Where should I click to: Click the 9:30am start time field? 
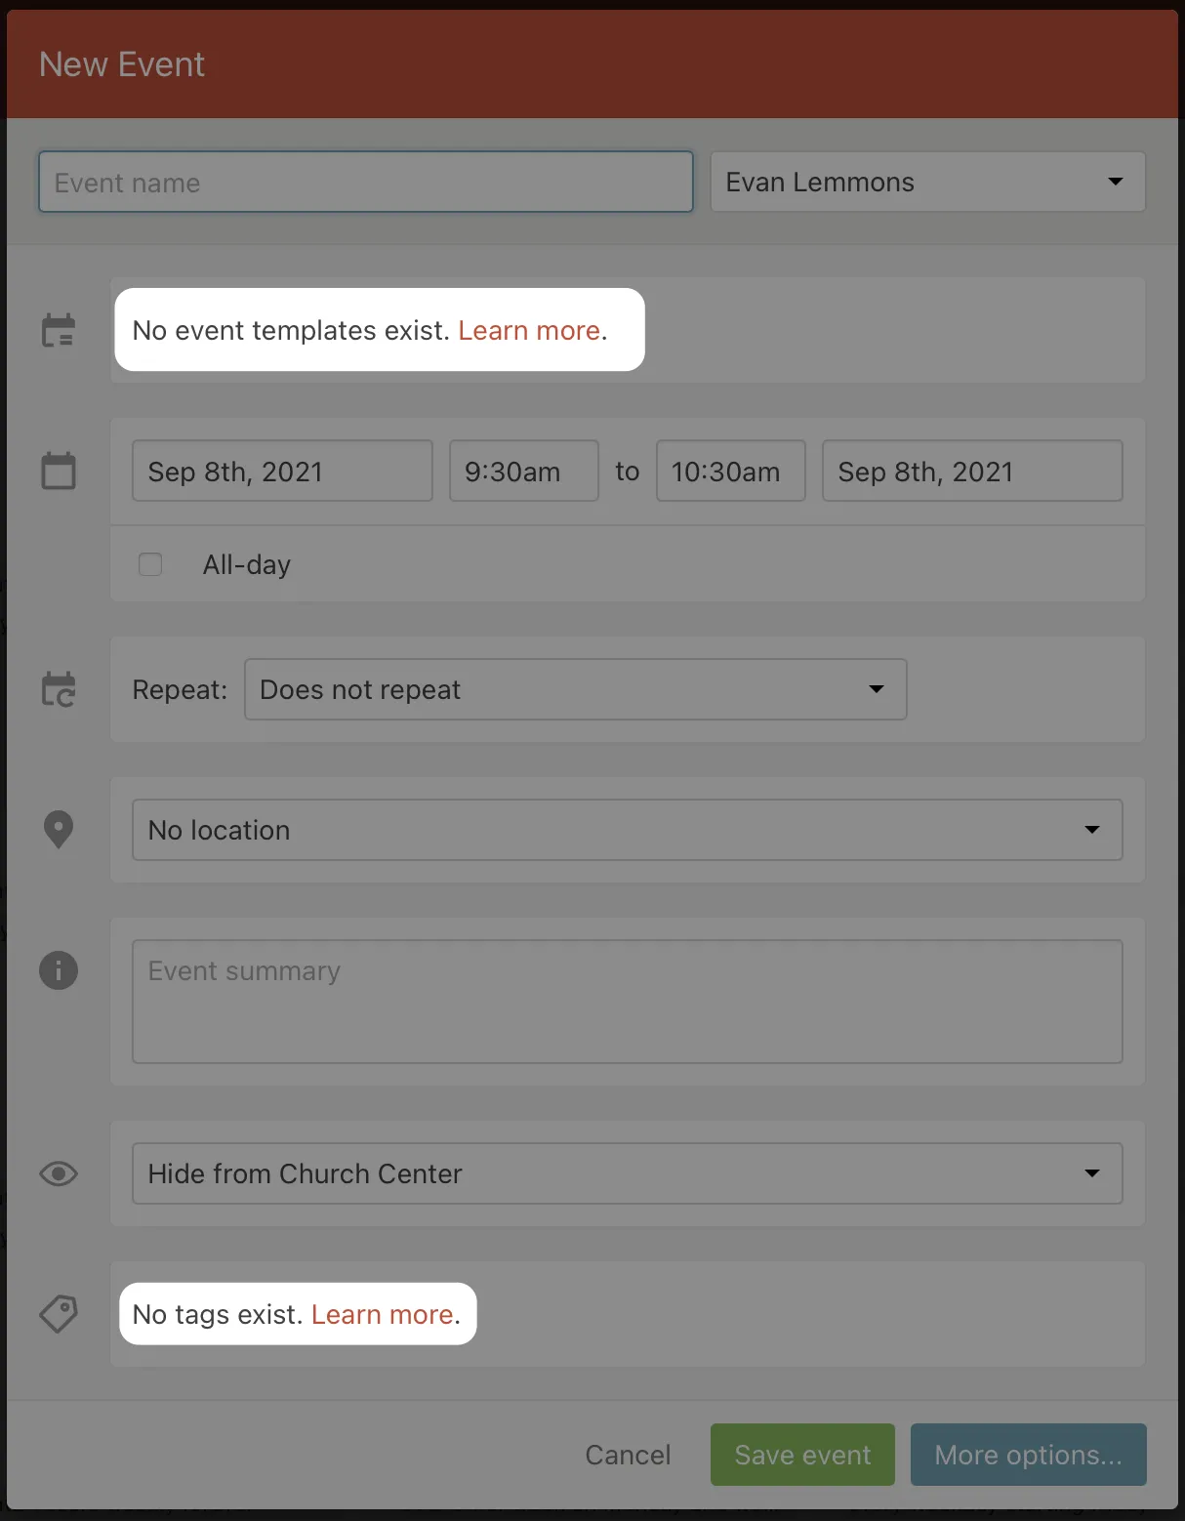point(523,471)
